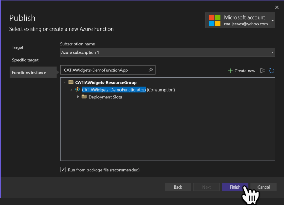The image size is (284, 205).
Task: Uncheck Run from package file
Action: pyautogui.click(x=63, y=170)
